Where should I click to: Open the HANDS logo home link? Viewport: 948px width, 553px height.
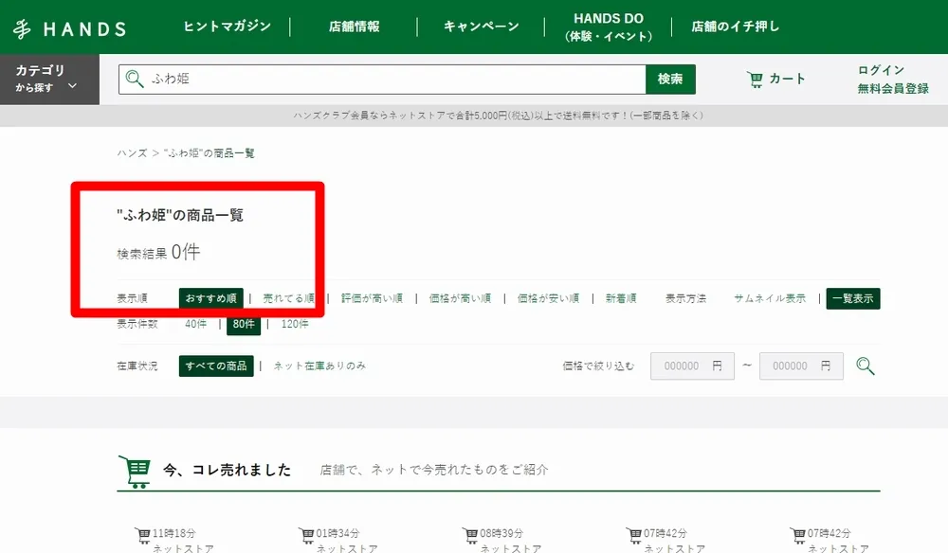pos(69,28)
